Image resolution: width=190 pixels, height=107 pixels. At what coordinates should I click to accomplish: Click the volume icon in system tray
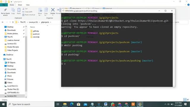click(x=168, y=104)
